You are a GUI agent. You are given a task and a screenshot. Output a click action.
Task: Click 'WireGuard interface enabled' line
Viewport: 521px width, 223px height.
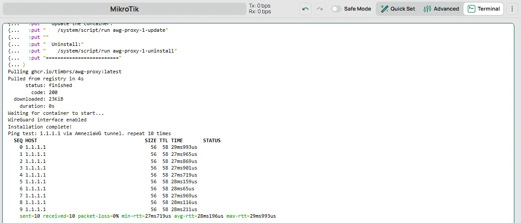(47, 120)
